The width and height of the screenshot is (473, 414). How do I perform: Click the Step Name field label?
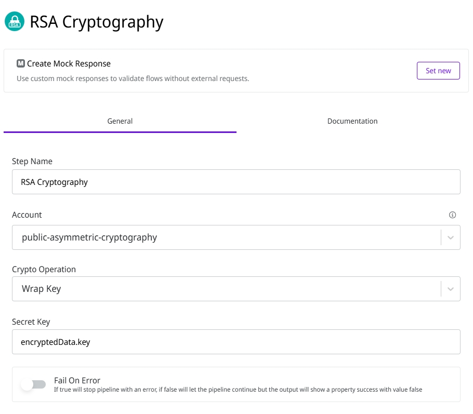click(x=32, y=162)
